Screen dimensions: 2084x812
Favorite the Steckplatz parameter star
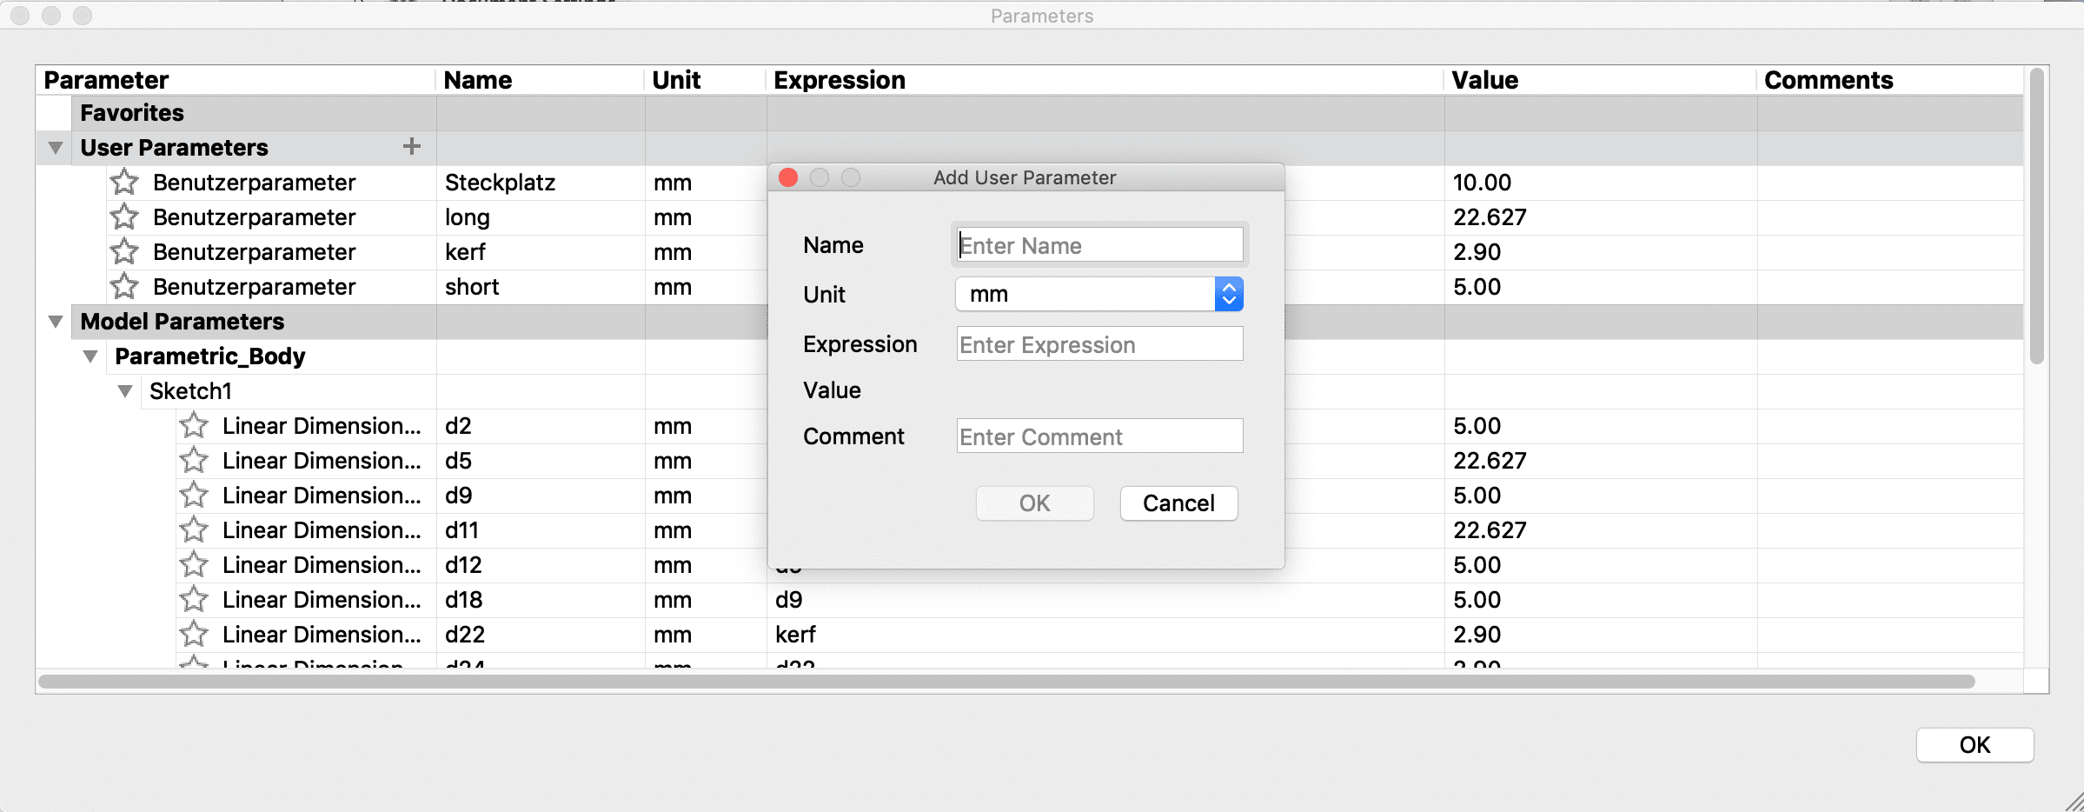coord(124,182)
